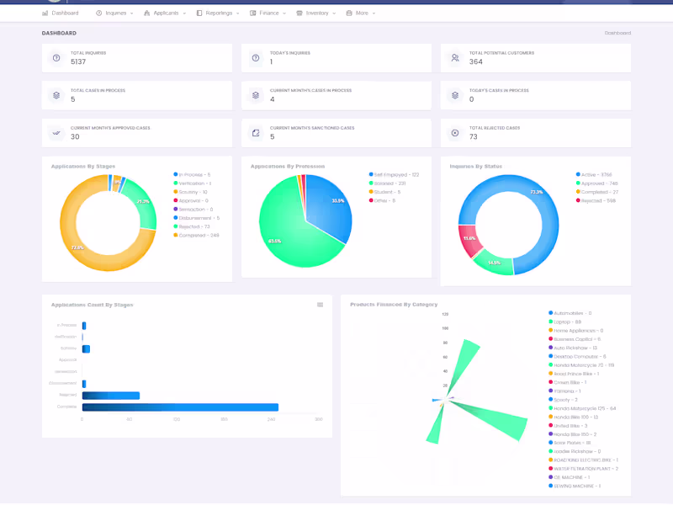
Task: Open Applications Count By Stages hamburger menu
Action: coord(320,305)
